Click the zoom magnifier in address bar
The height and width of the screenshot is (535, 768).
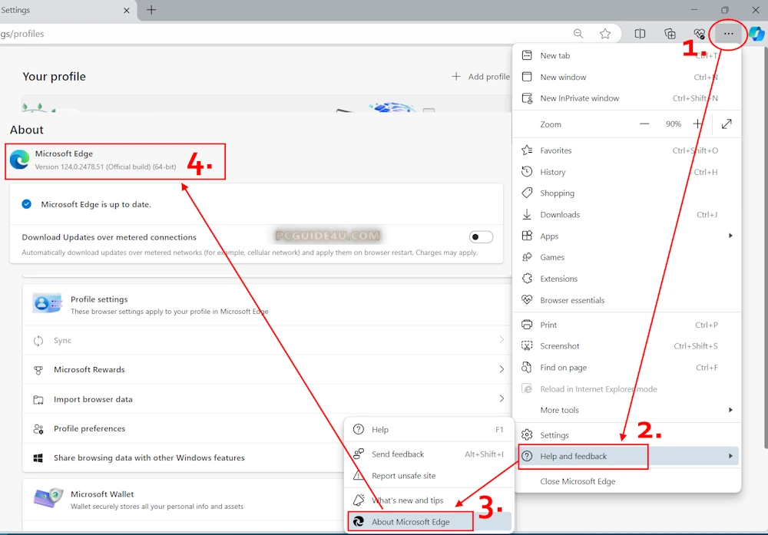[578, 34]
